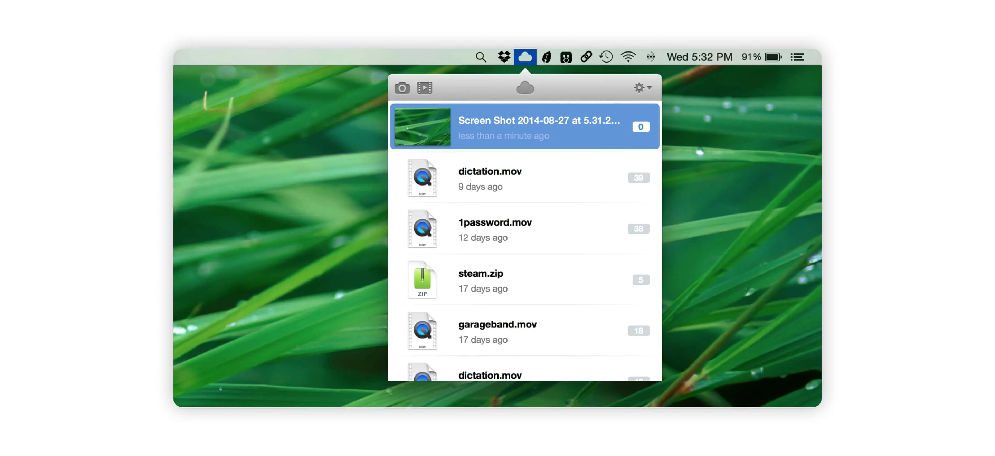Open Time Machine menu bar icon

[x=606, y=57]
